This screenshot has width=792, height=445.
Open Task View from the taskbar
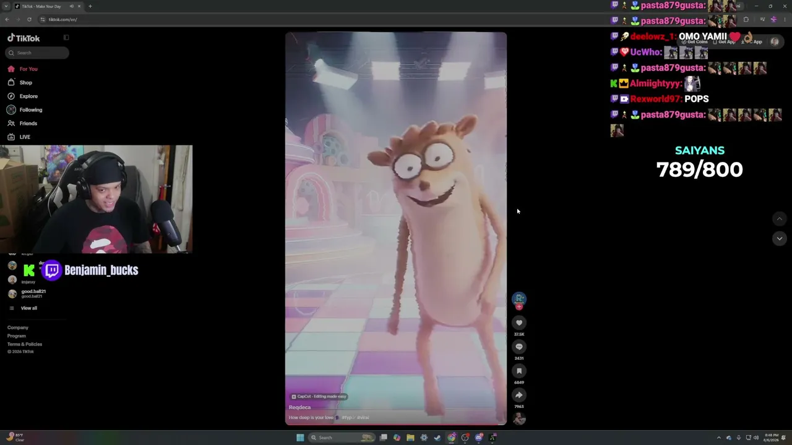(x=384, y=438)
